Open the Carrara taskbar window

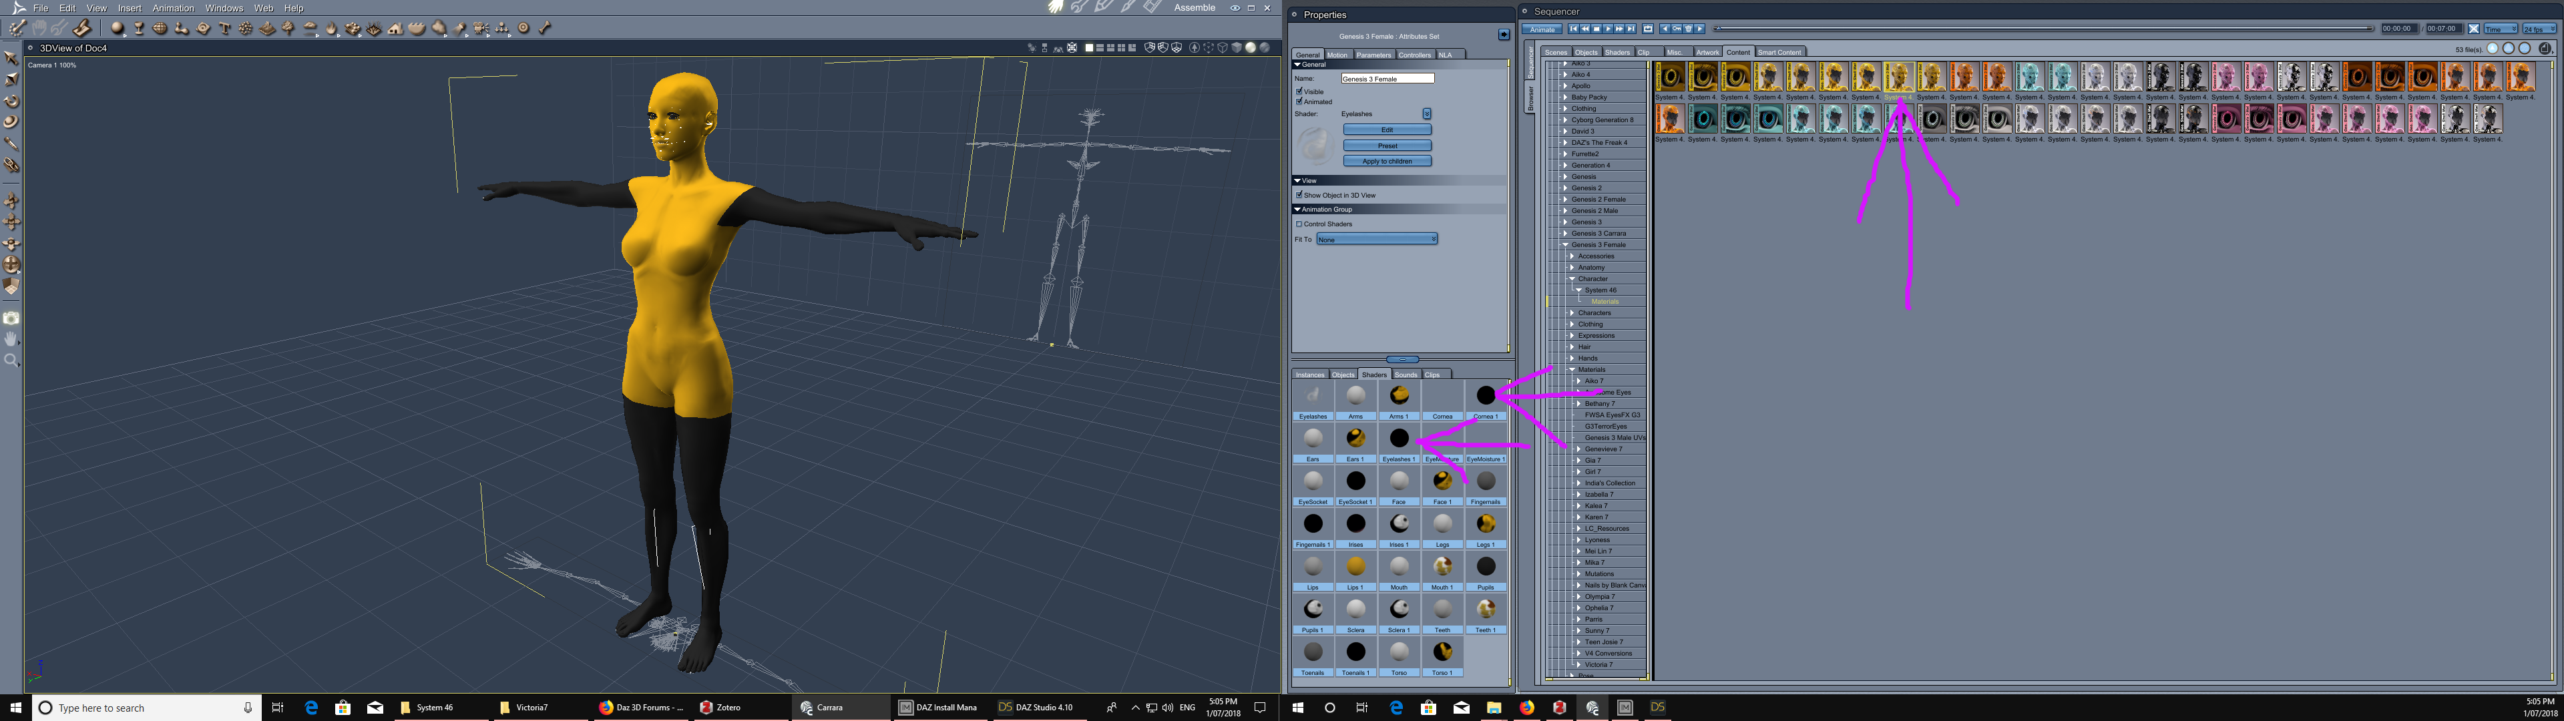pyautogui.click(x=822, y=707)
